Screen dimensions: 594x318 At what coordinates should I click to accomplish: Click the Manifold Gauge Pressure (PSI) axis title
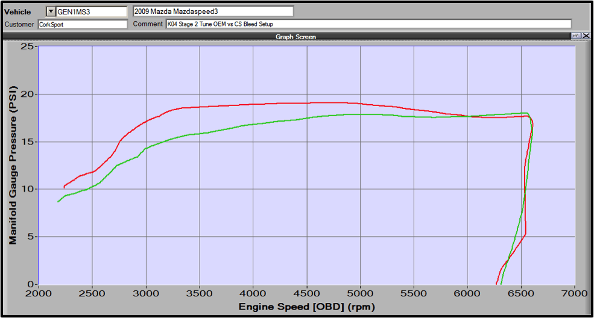pos(13,165)
